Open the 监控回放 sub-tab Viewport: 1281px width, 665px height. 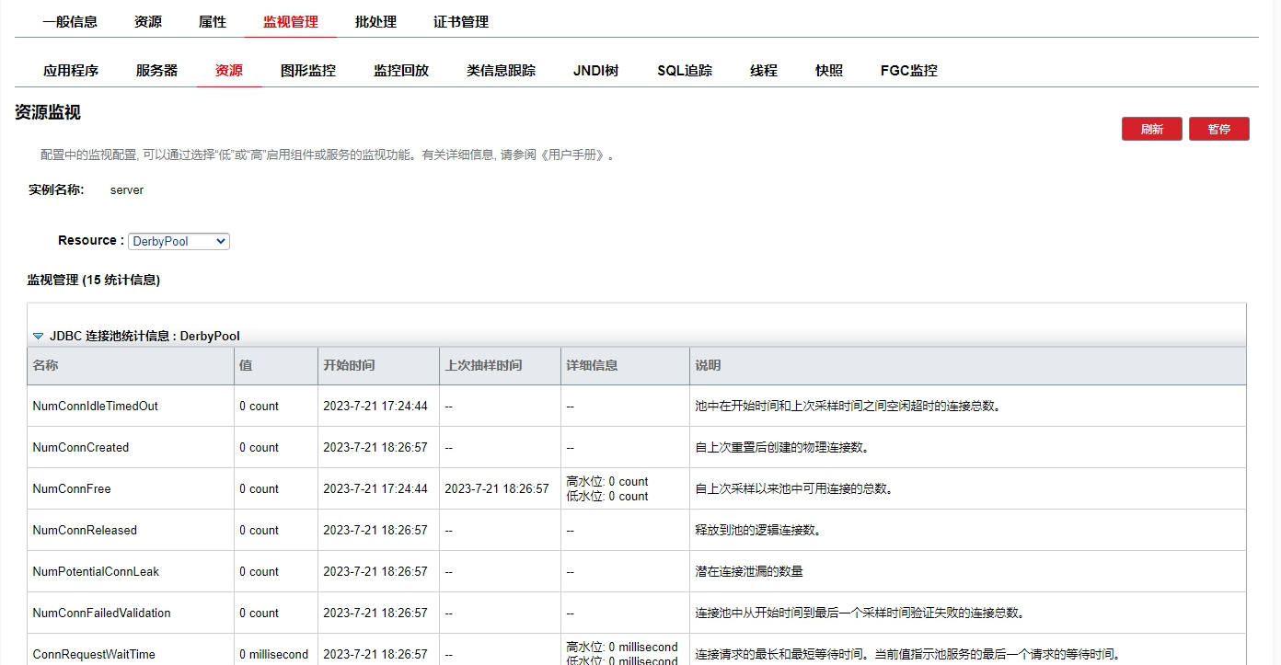point(401,71)
